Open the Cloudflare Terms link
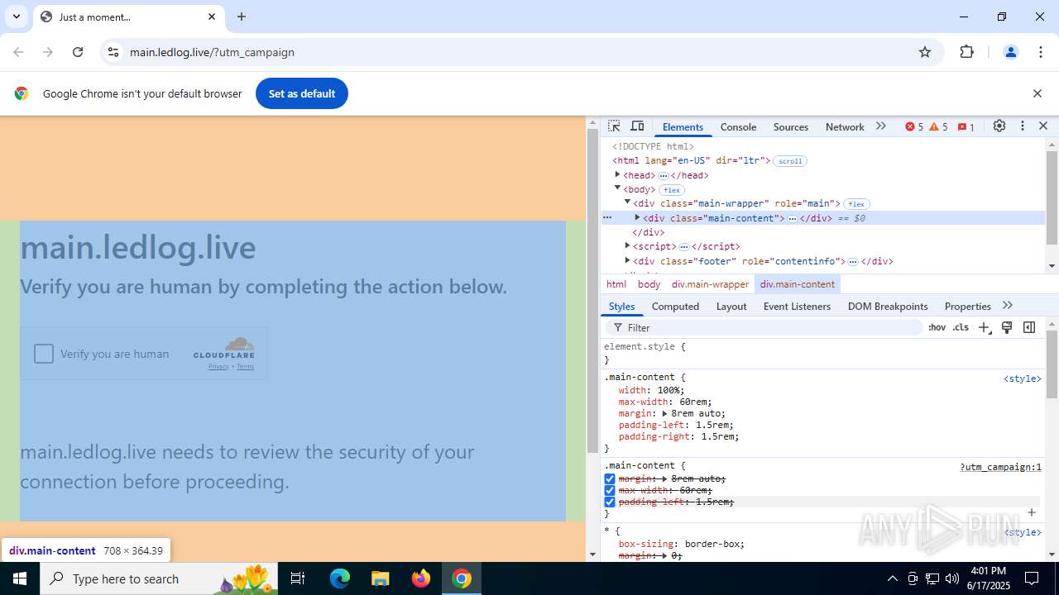Viewport: 1059px width, 595px height. [245, 367]
